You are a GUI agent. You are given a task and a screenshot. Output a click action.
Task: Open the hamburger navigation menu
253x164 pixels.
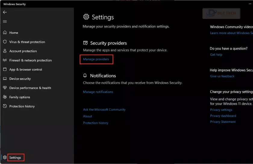coord(5,21)
